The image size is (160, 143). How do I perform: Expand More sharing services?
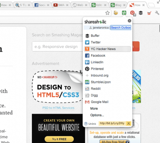point(94,109)
